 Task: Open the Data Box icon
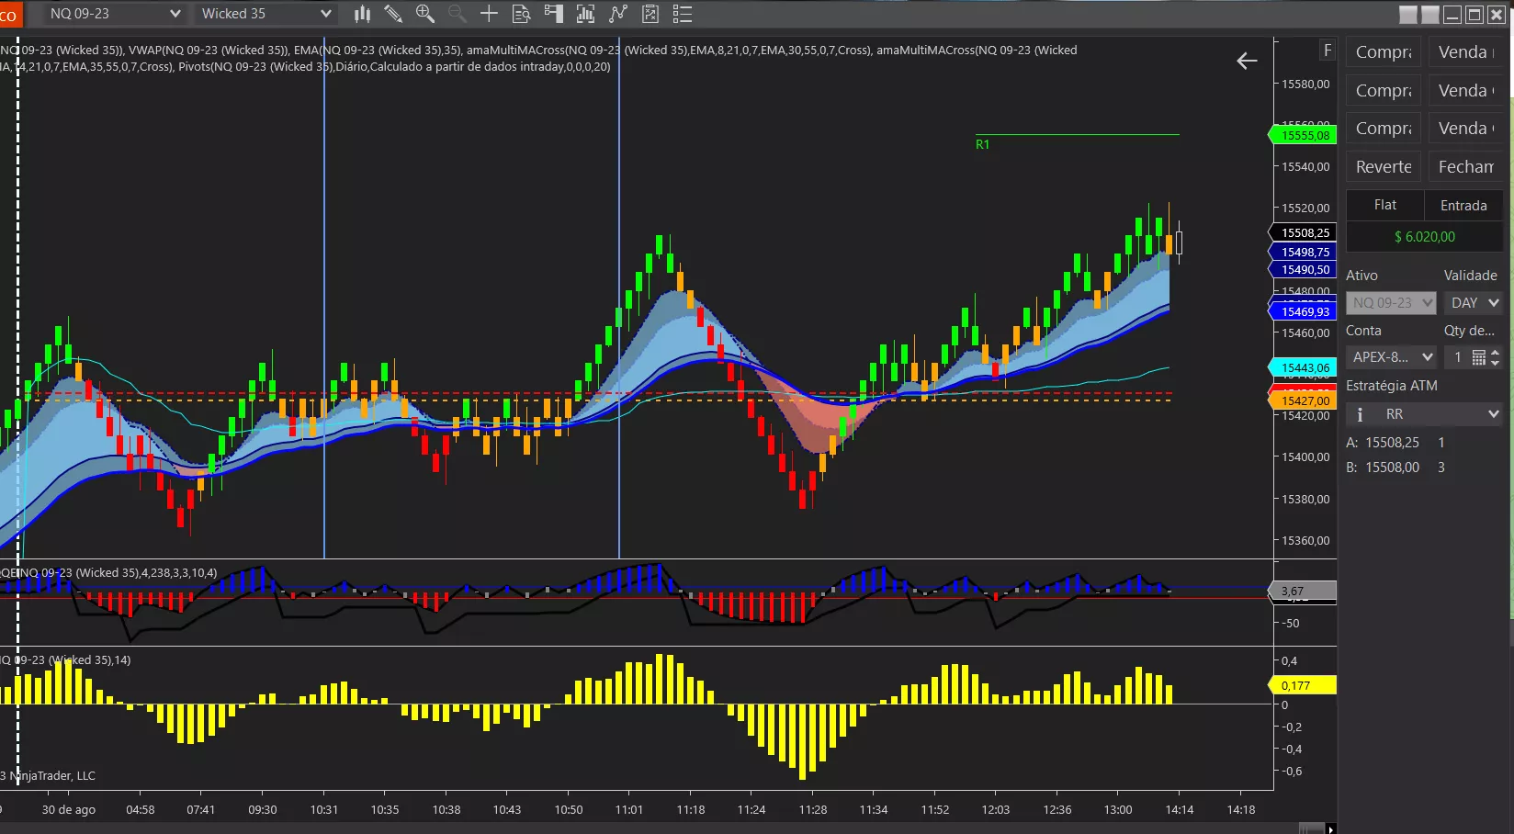click(x=521, y=14)
